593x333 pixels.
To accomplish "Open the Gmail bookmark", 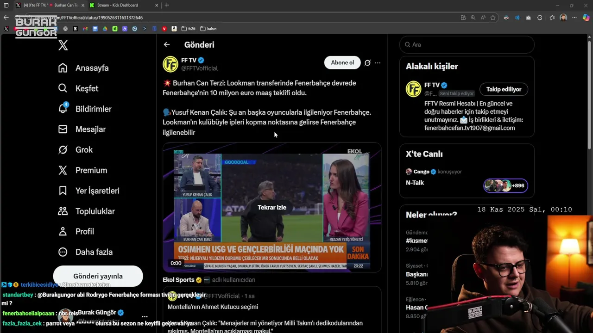I will [85, 29].
